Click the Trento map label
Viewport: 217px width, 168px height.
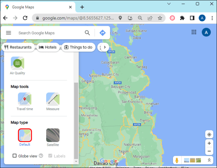[145, 121]
